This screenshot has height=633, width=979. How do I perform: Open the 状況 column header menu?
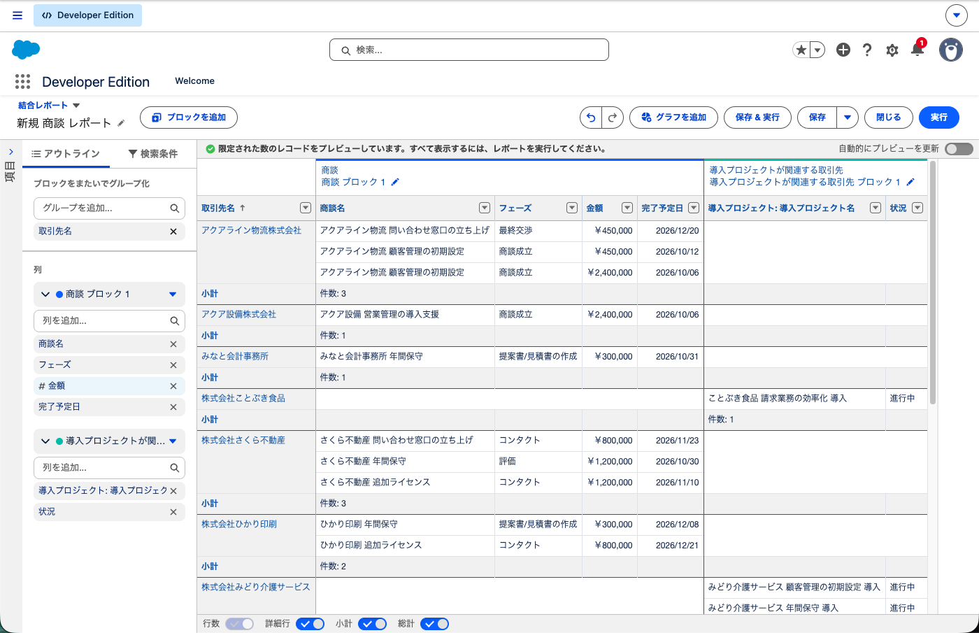[x=917, y=208]
